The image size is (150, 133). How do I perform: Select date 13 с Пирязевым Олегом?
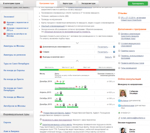pyautogui.click(x=65, y=88)
